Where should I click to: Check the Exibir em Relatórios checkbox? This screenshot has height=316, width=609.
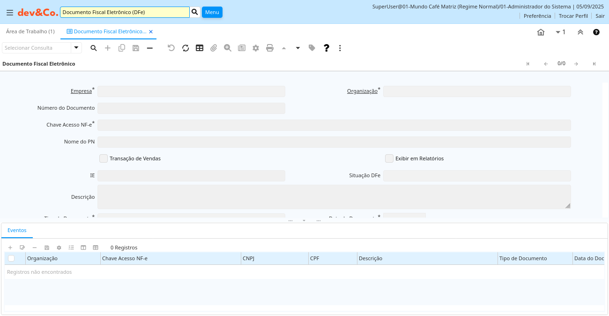(x=389, y=158)
